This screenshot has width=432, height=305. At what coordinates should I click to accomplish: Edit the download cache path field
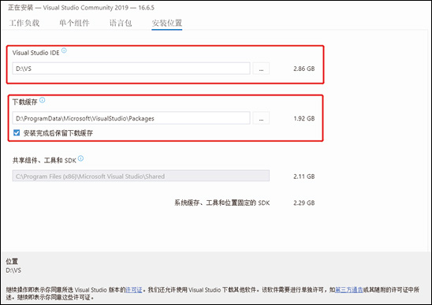point(131,118)
